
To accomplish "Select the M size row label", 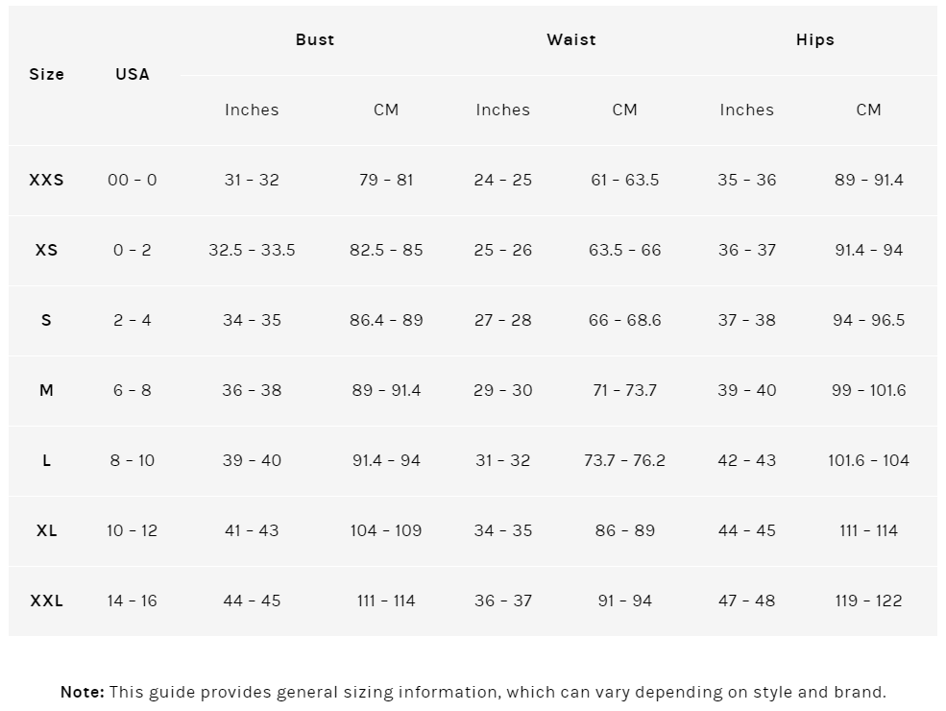I will tap(46, 390).
